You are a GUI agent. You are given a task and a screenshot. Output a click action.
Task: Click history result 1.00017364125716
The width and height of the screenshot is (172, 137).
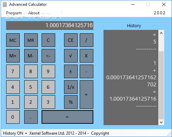coord(133,99)
